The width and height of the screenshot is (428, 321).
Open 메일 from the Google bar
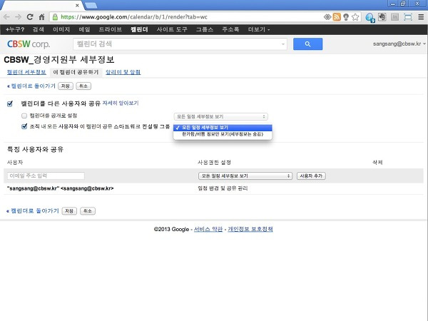(84, 29)
